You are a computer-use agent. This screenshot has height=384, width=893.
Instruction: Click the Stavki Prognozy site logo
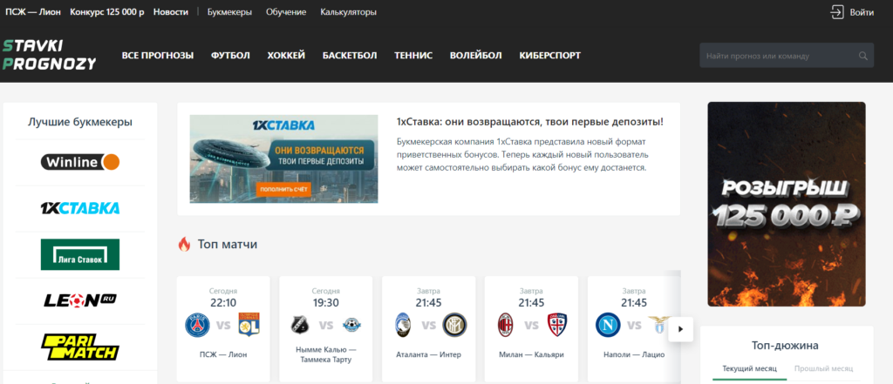point(49,55)
